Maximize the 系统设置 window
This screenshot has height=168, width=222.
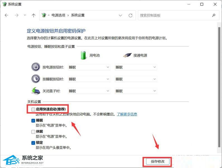pos(202,4)
